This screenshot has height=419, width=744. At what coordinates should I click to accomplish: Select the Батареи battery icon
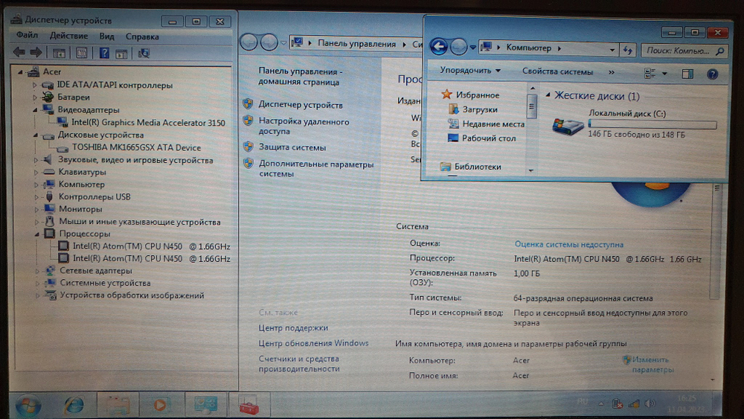(48, 97)
